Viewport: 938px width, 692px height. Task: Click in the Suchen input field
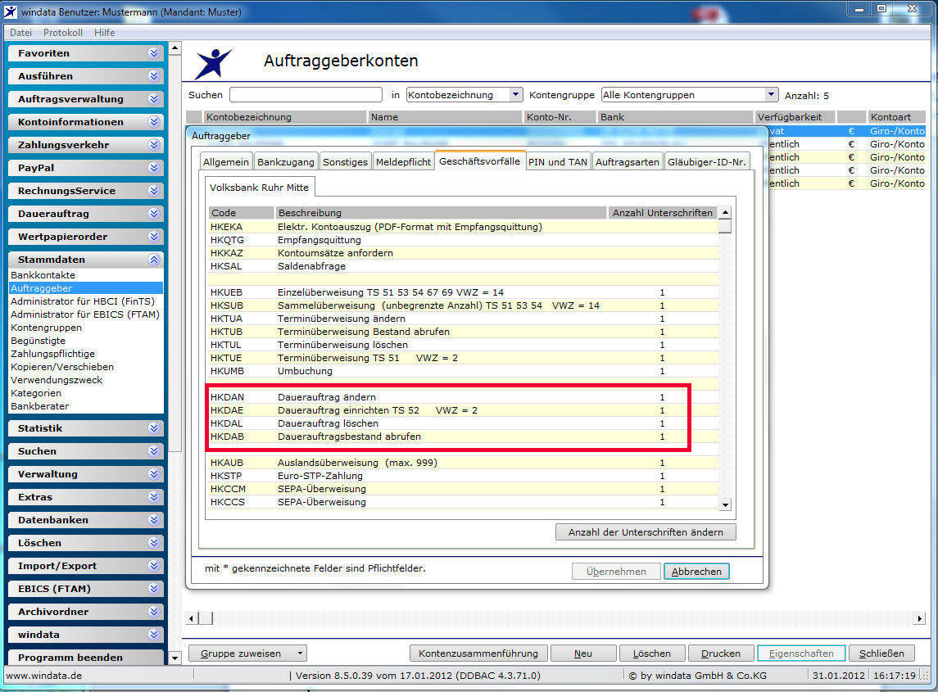coord(306,94)
